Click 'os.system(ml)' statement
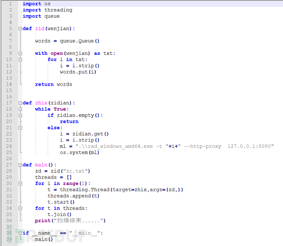 [x=80, y=153]
